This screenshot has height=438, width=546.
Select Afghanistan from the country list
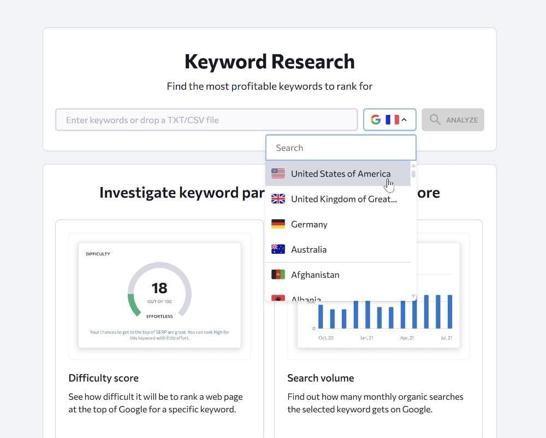click(338, 275)
